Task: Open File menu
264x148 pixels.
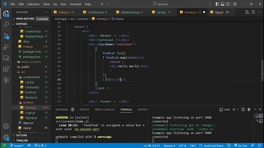Action: tap(13, 4)
